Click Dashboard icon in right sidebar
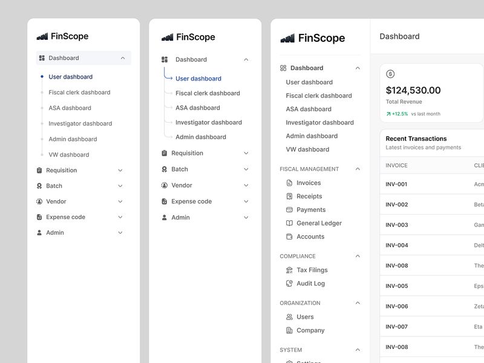484x363 pixels. [283, 68]
